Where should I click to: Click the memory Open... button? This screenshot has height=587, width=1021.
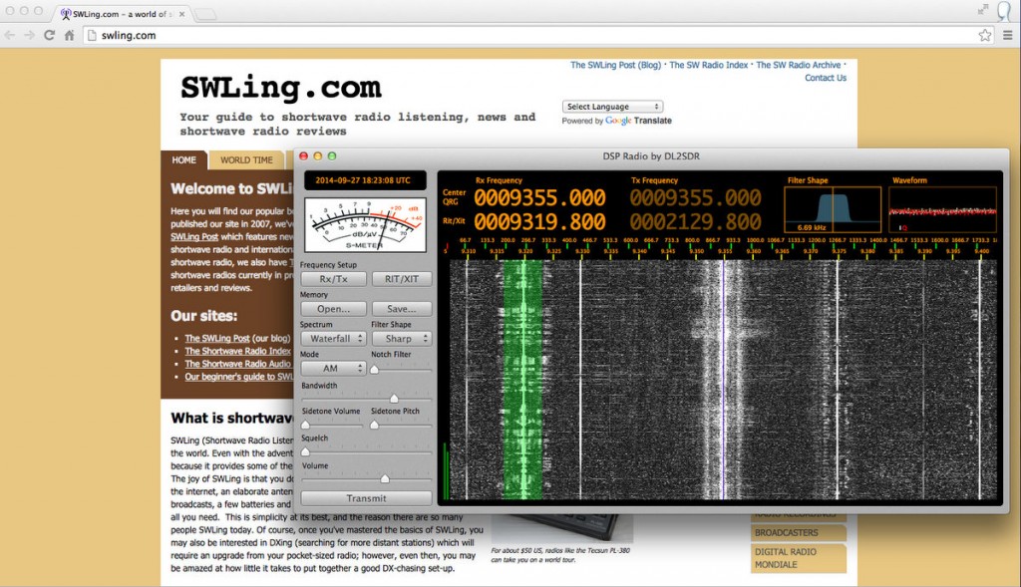[x=333, y=309]
